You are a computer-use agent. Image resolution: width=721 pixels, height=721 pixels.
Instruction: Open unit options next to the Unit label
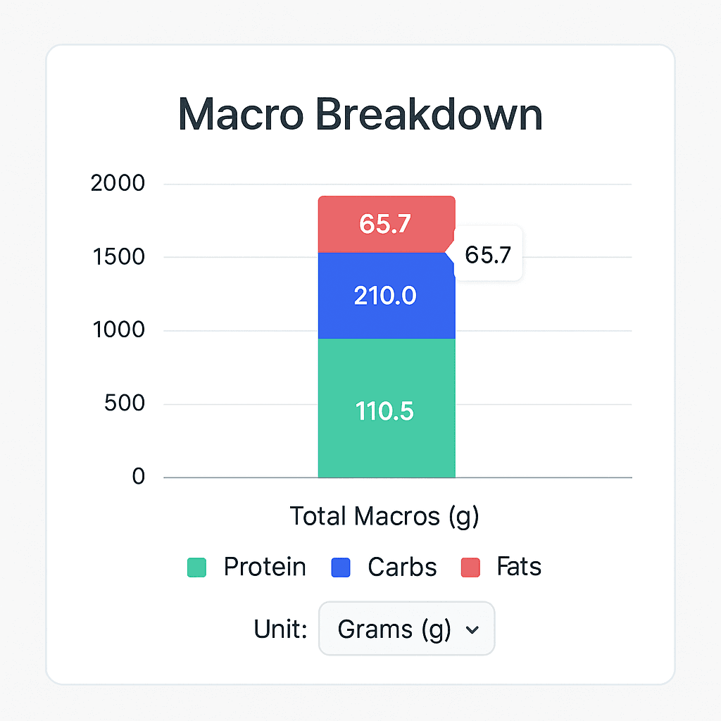[x=406, y=629]
